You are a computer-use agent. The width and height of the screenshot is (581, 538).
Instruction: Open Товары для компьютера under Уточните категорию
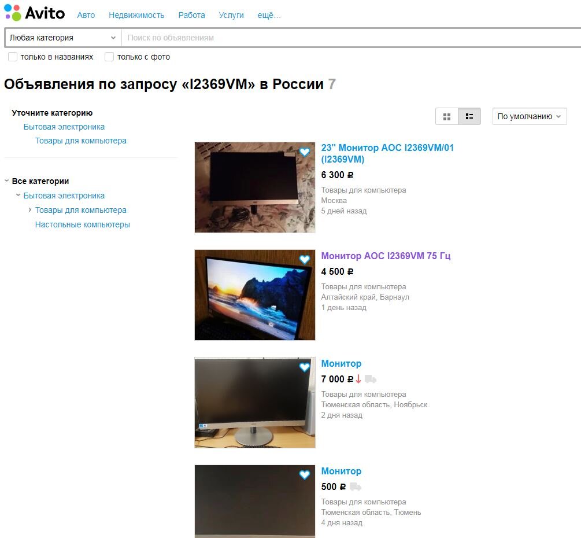(x=81, y=141)
